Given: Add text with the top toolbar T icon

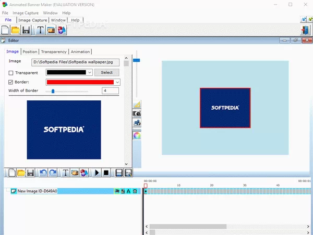Looking at the screenshot, I should coord(41,30).
